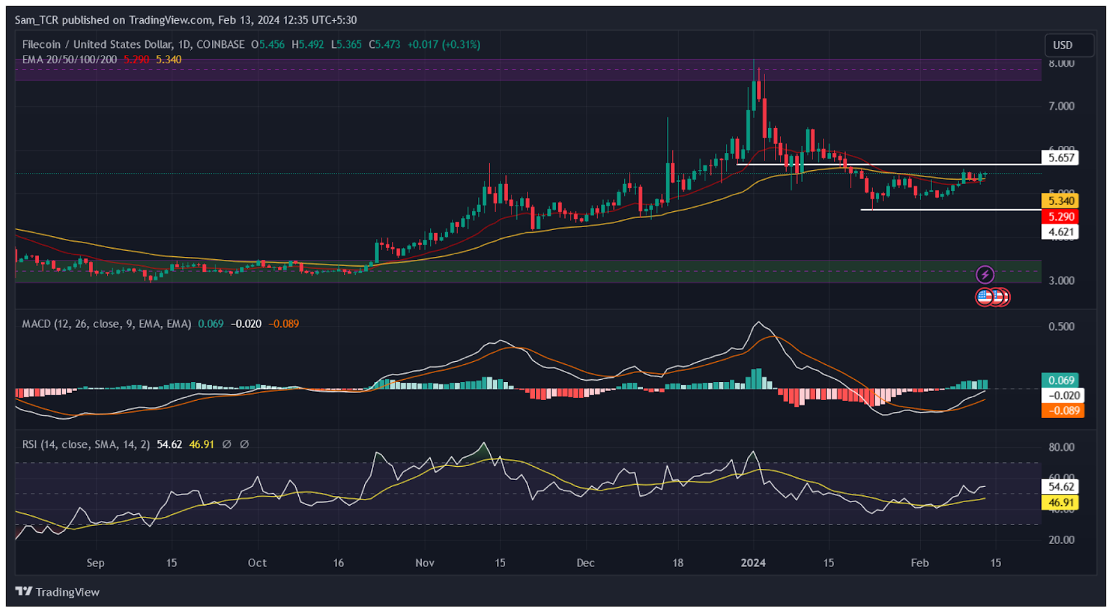Click the RSI legend value 54.62
The height and width of the screenshot is (612, 1112).
(x=170, y=445)
